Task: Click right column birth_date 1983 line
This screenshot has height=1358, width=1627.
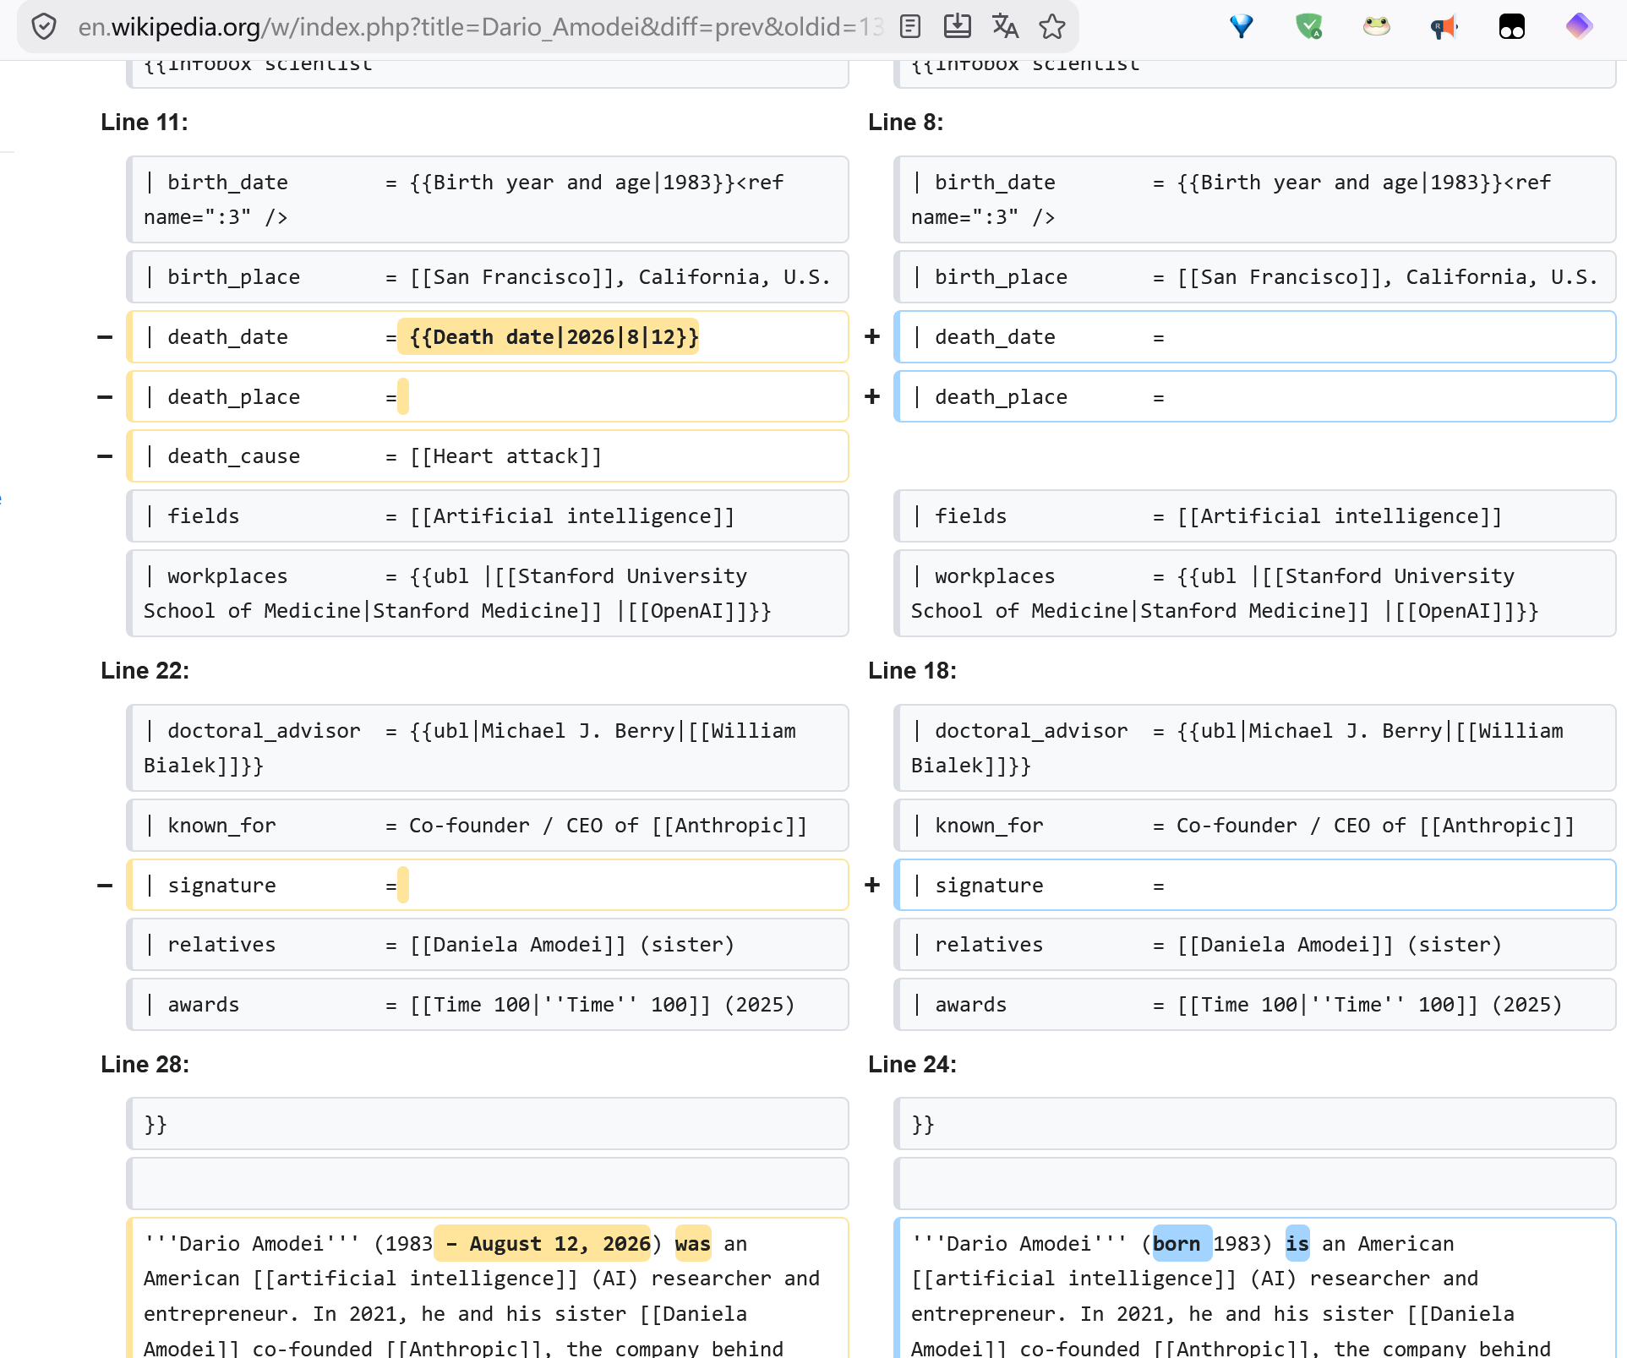Action: [1255, 199]
